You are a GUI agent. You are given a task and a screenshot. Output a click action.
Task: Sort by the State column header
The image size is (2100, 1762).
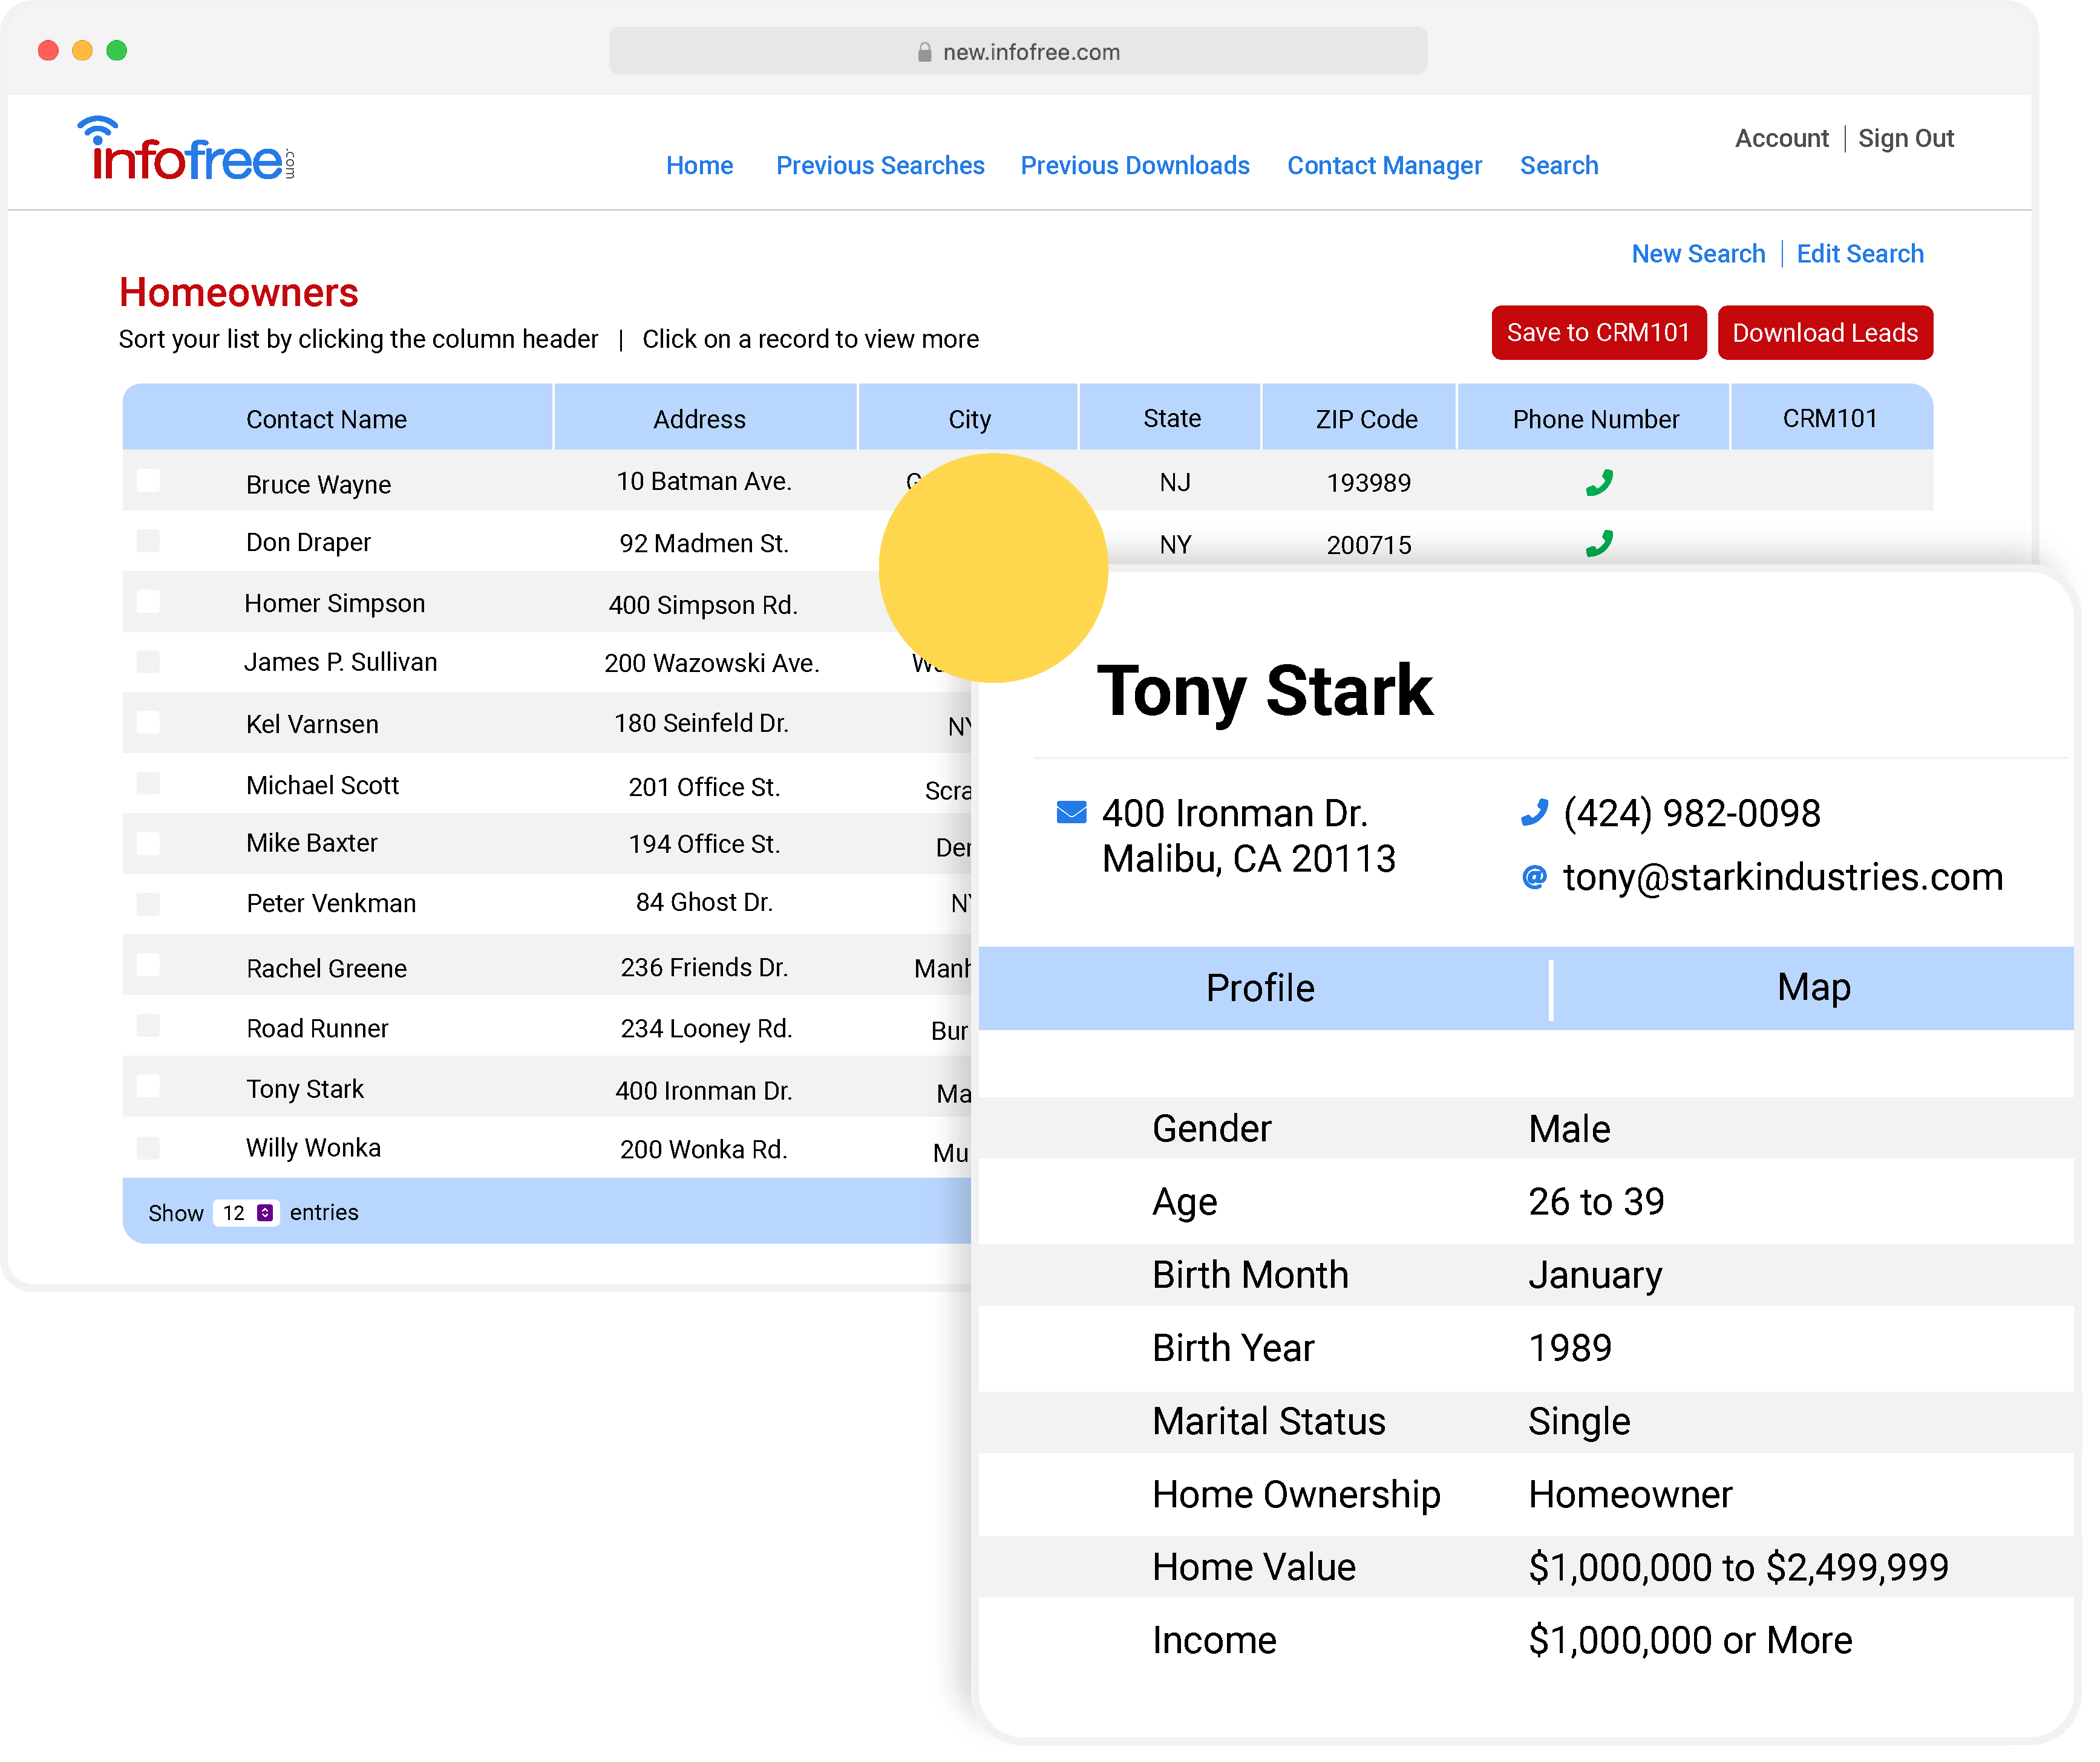[1170, 418]
